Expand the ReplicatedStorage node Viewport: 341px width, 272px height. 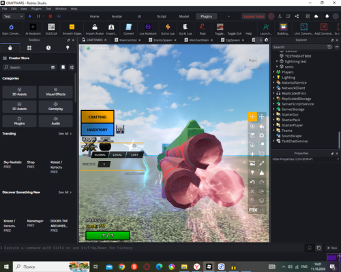tap(274, 99)
